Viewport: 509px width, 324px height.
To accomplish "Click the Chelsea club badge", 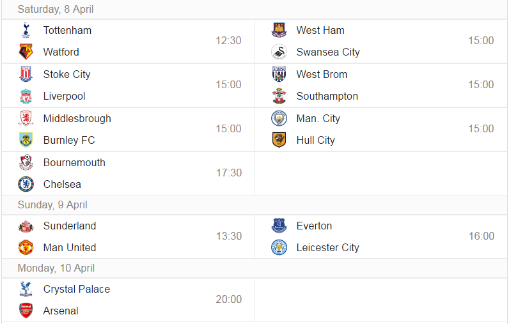I will (x=26, y=184).
